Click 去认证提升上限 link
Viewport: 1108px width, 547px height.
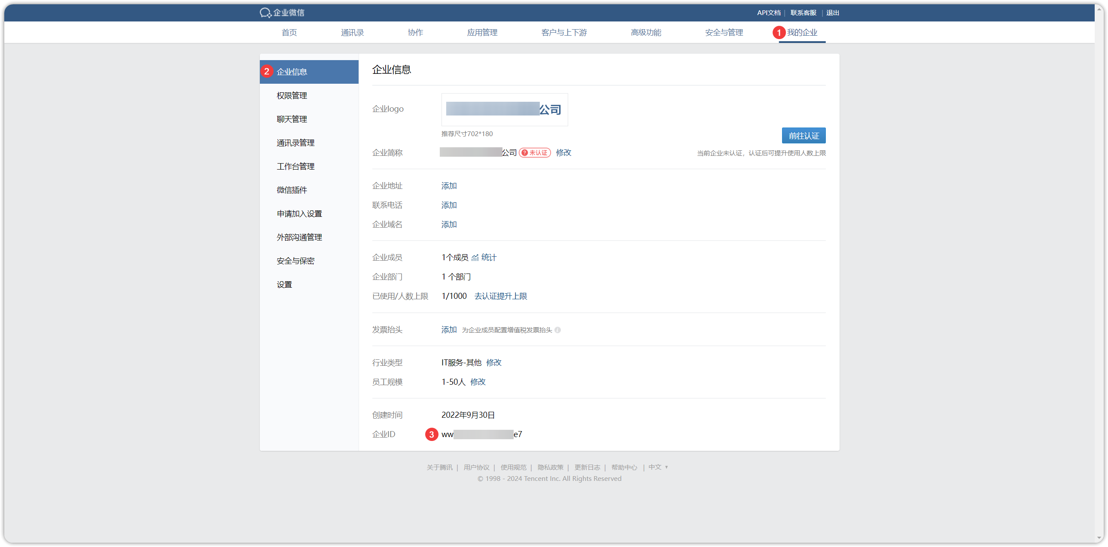point(501,296)
